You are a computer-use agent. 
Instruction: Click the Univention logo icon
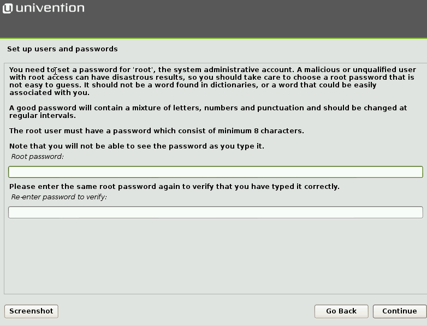pyautogui.click(x=8, y=8)
